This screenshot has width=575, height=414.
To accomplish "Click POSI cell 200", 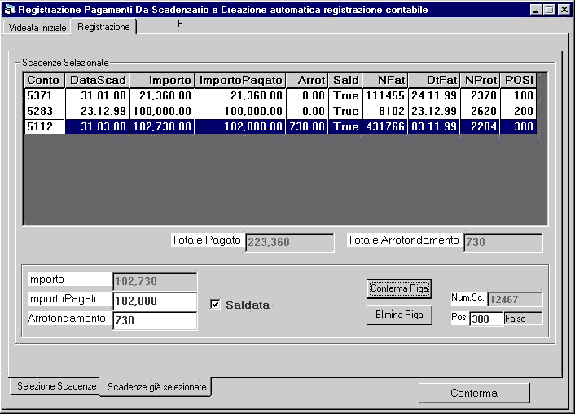I will (518, 111).
